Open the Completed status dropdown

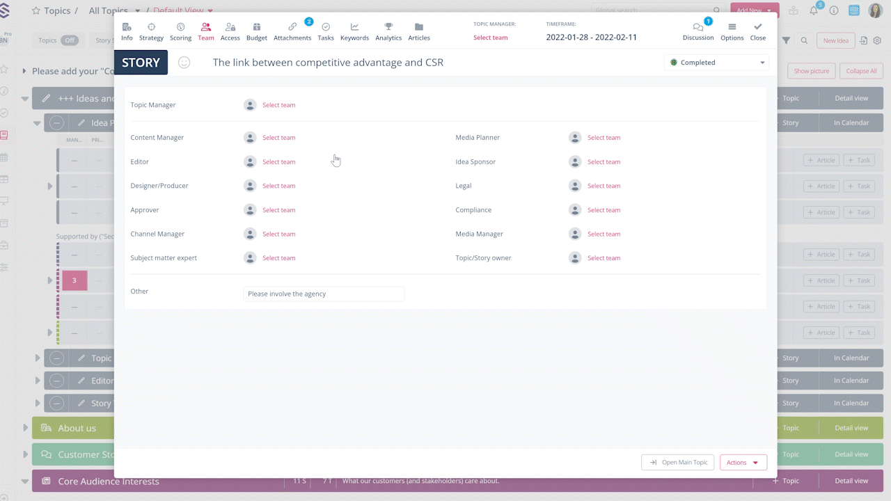(x=716, y=63)
